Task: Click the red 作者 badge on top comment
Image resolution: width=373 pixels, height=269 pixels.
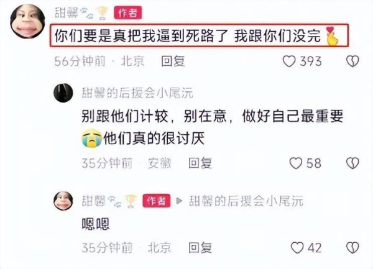Action: pyautogui.click(x=127, y=12)
